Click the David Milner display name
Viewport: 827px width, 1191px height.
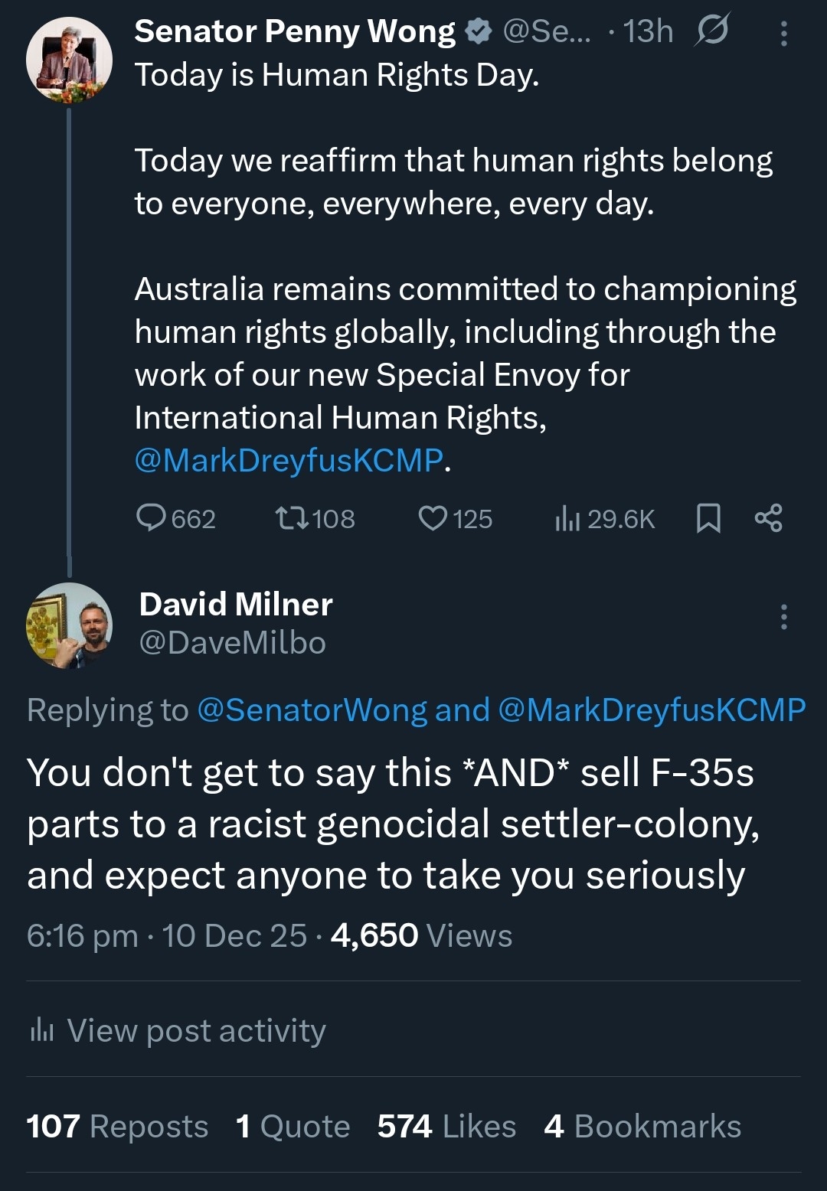pos(236,604)
